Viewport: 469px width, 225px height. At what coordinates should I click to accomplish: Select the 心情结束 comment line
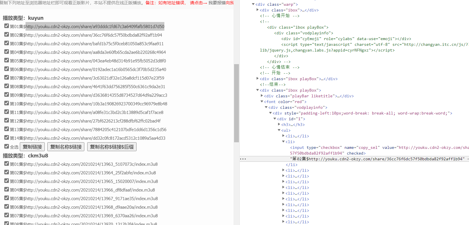point(280,67)
